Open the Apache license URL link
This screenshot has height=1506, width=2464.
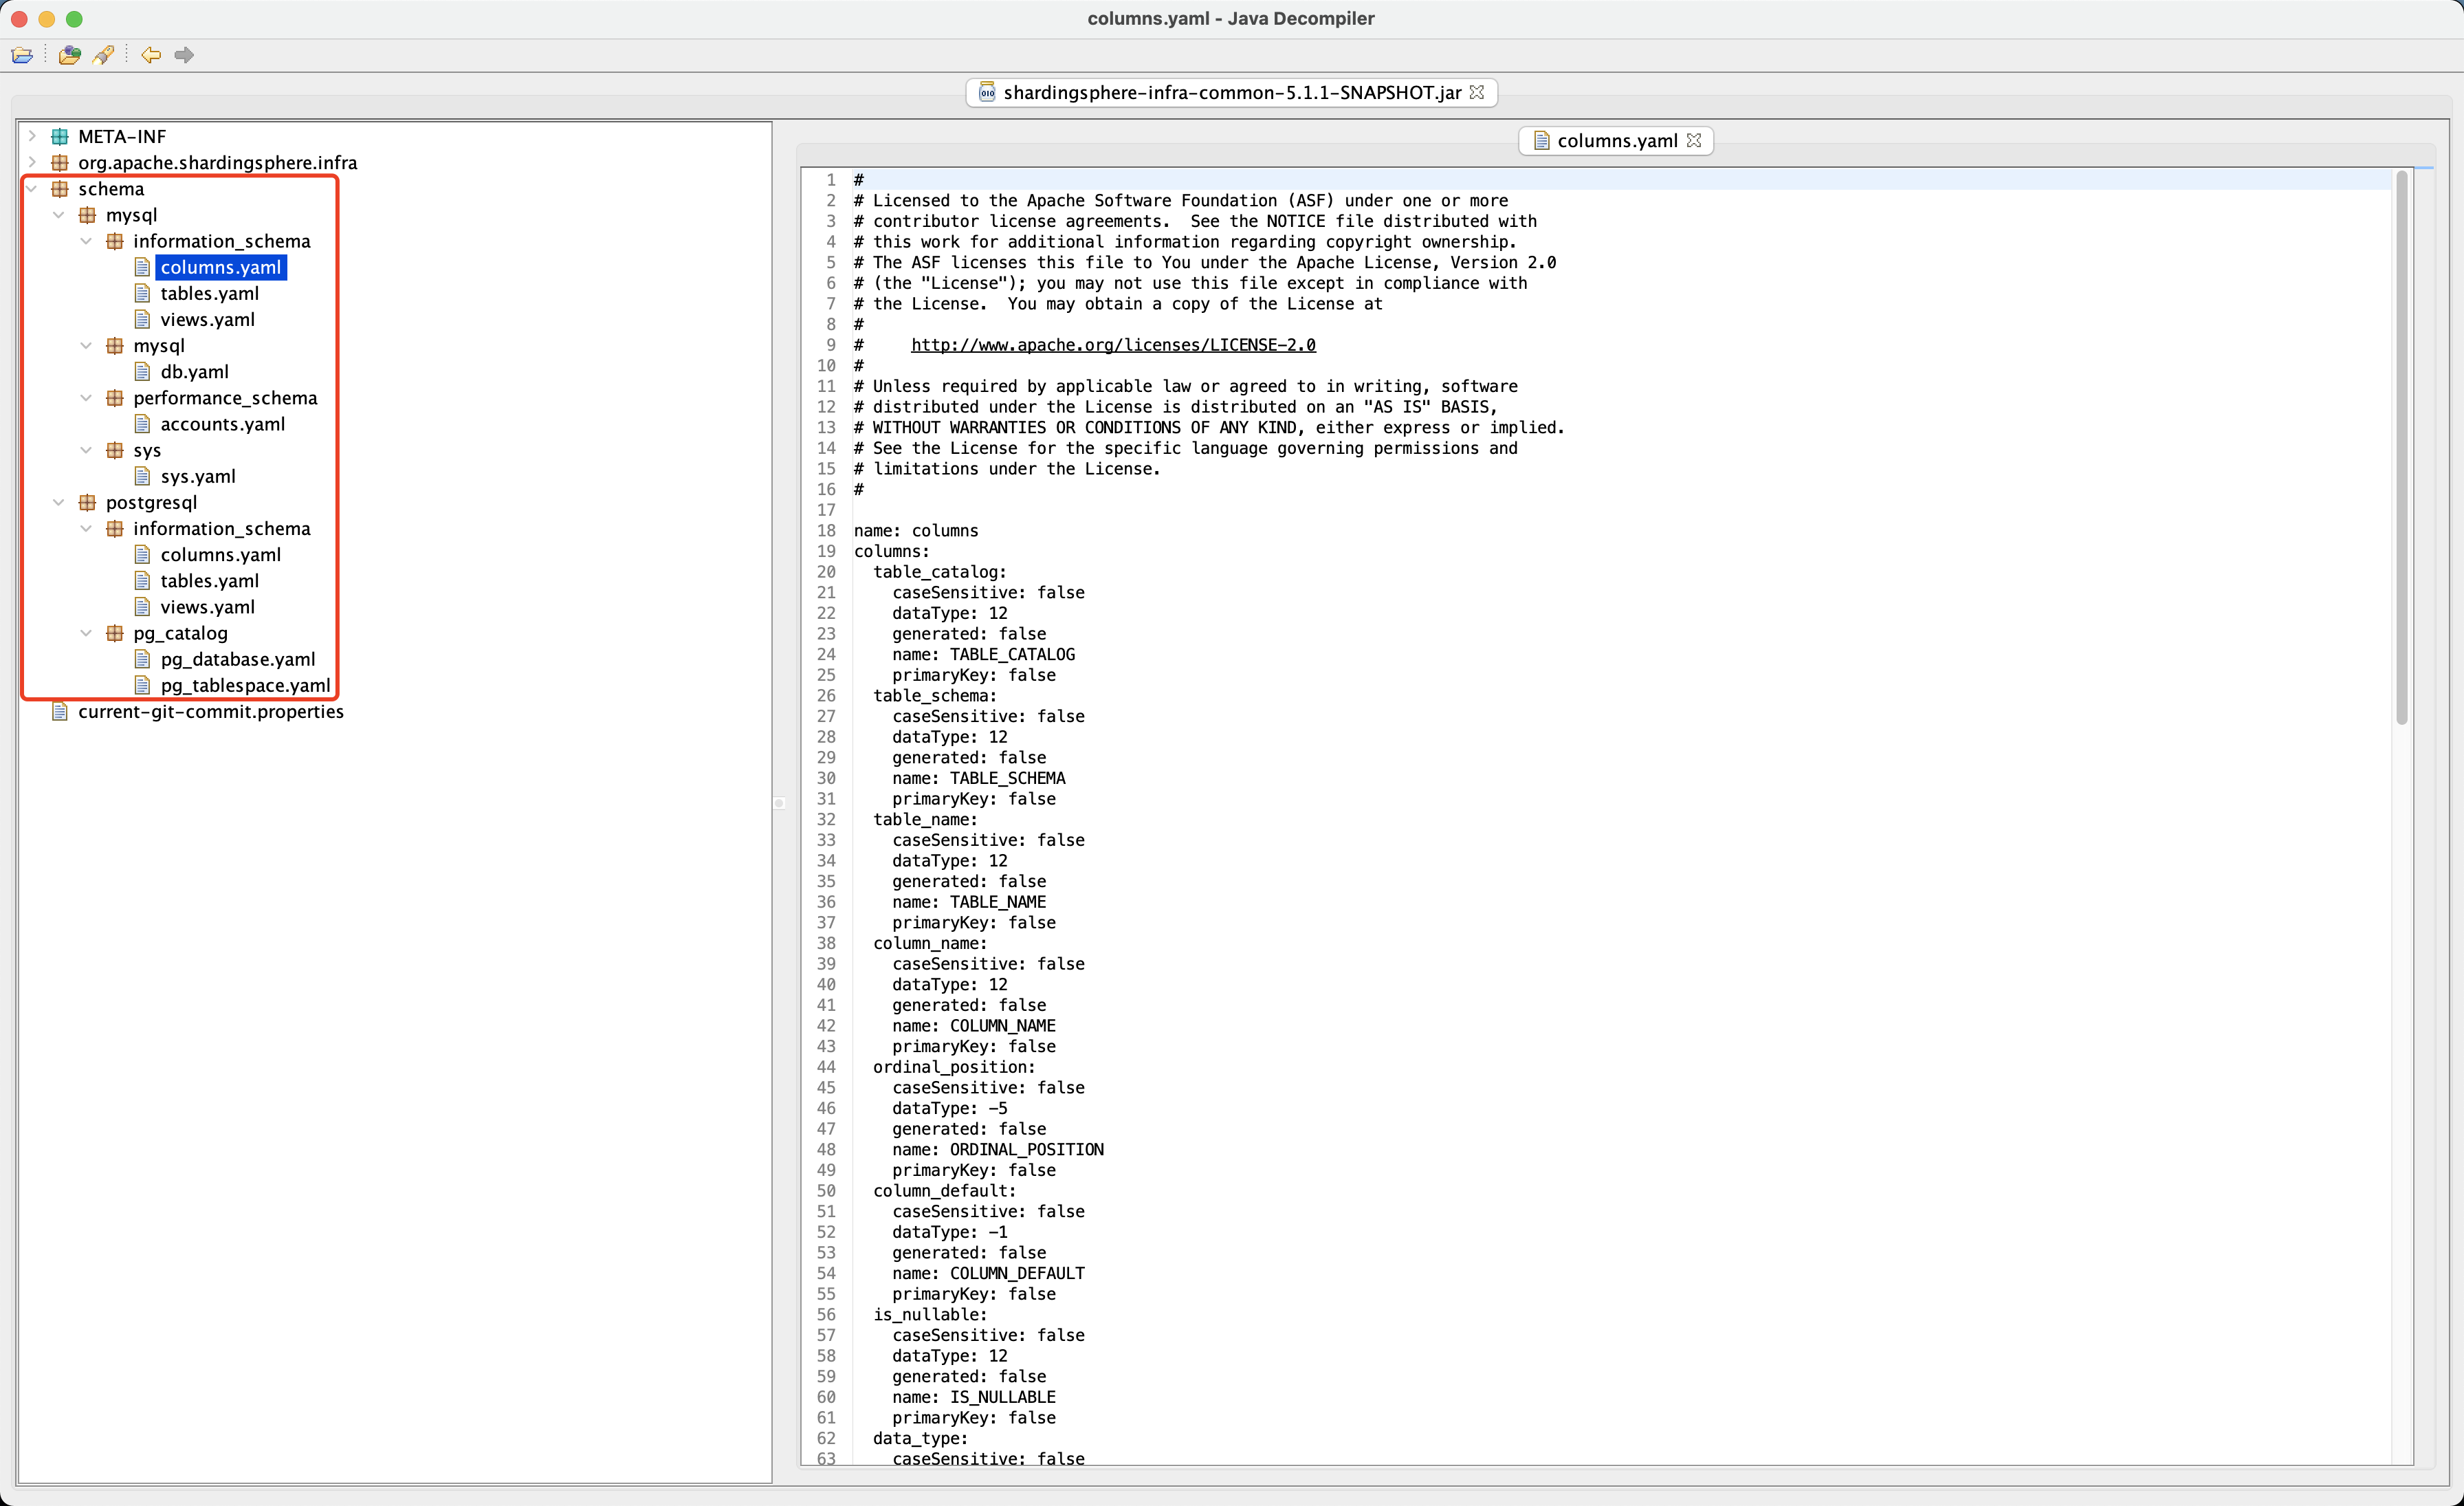click(x=1113, y=345)
